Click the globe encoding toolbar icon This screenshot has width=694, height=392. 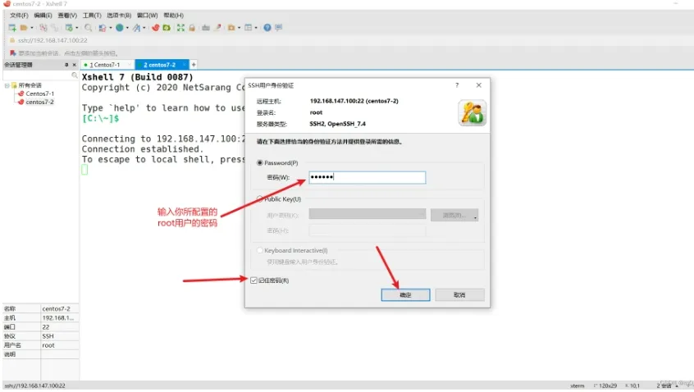pyautogui.click(x=120, y=27)
